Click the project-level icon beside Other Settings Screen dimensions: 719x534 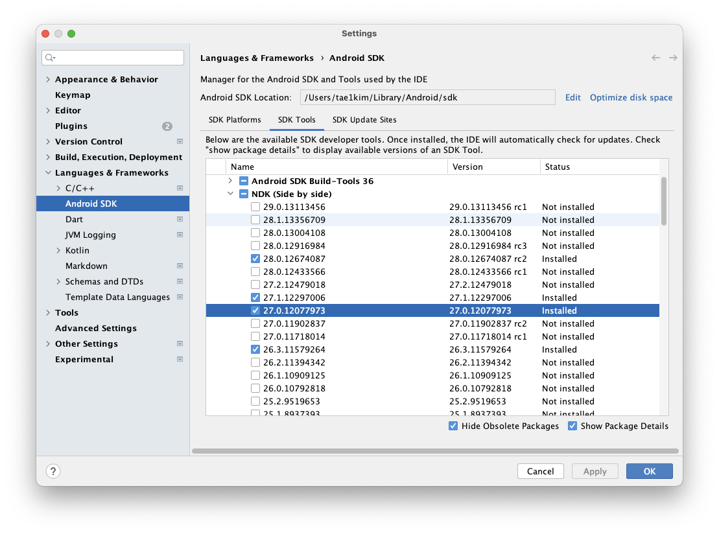pos(180,344)
